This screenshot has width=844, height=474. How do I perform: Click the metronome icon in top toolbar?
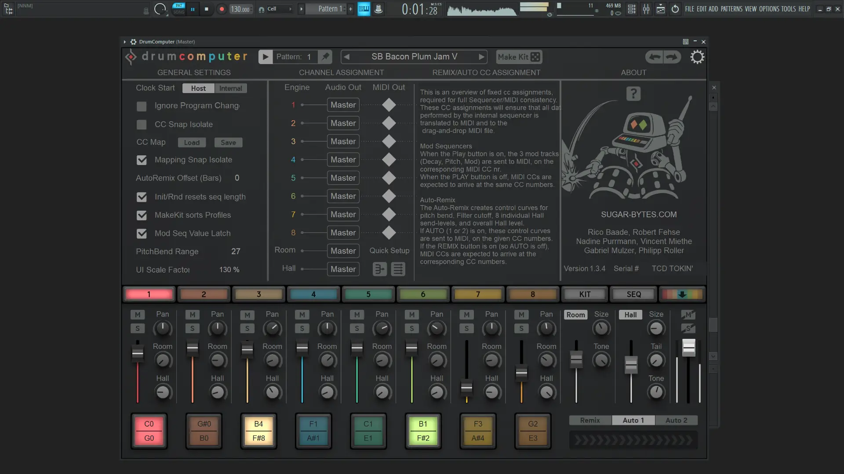378,9
